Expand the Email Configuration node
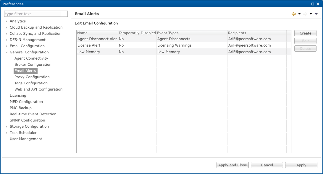This screenshot has height=174, width=323. pyautogui.click(x=7, y=46)
